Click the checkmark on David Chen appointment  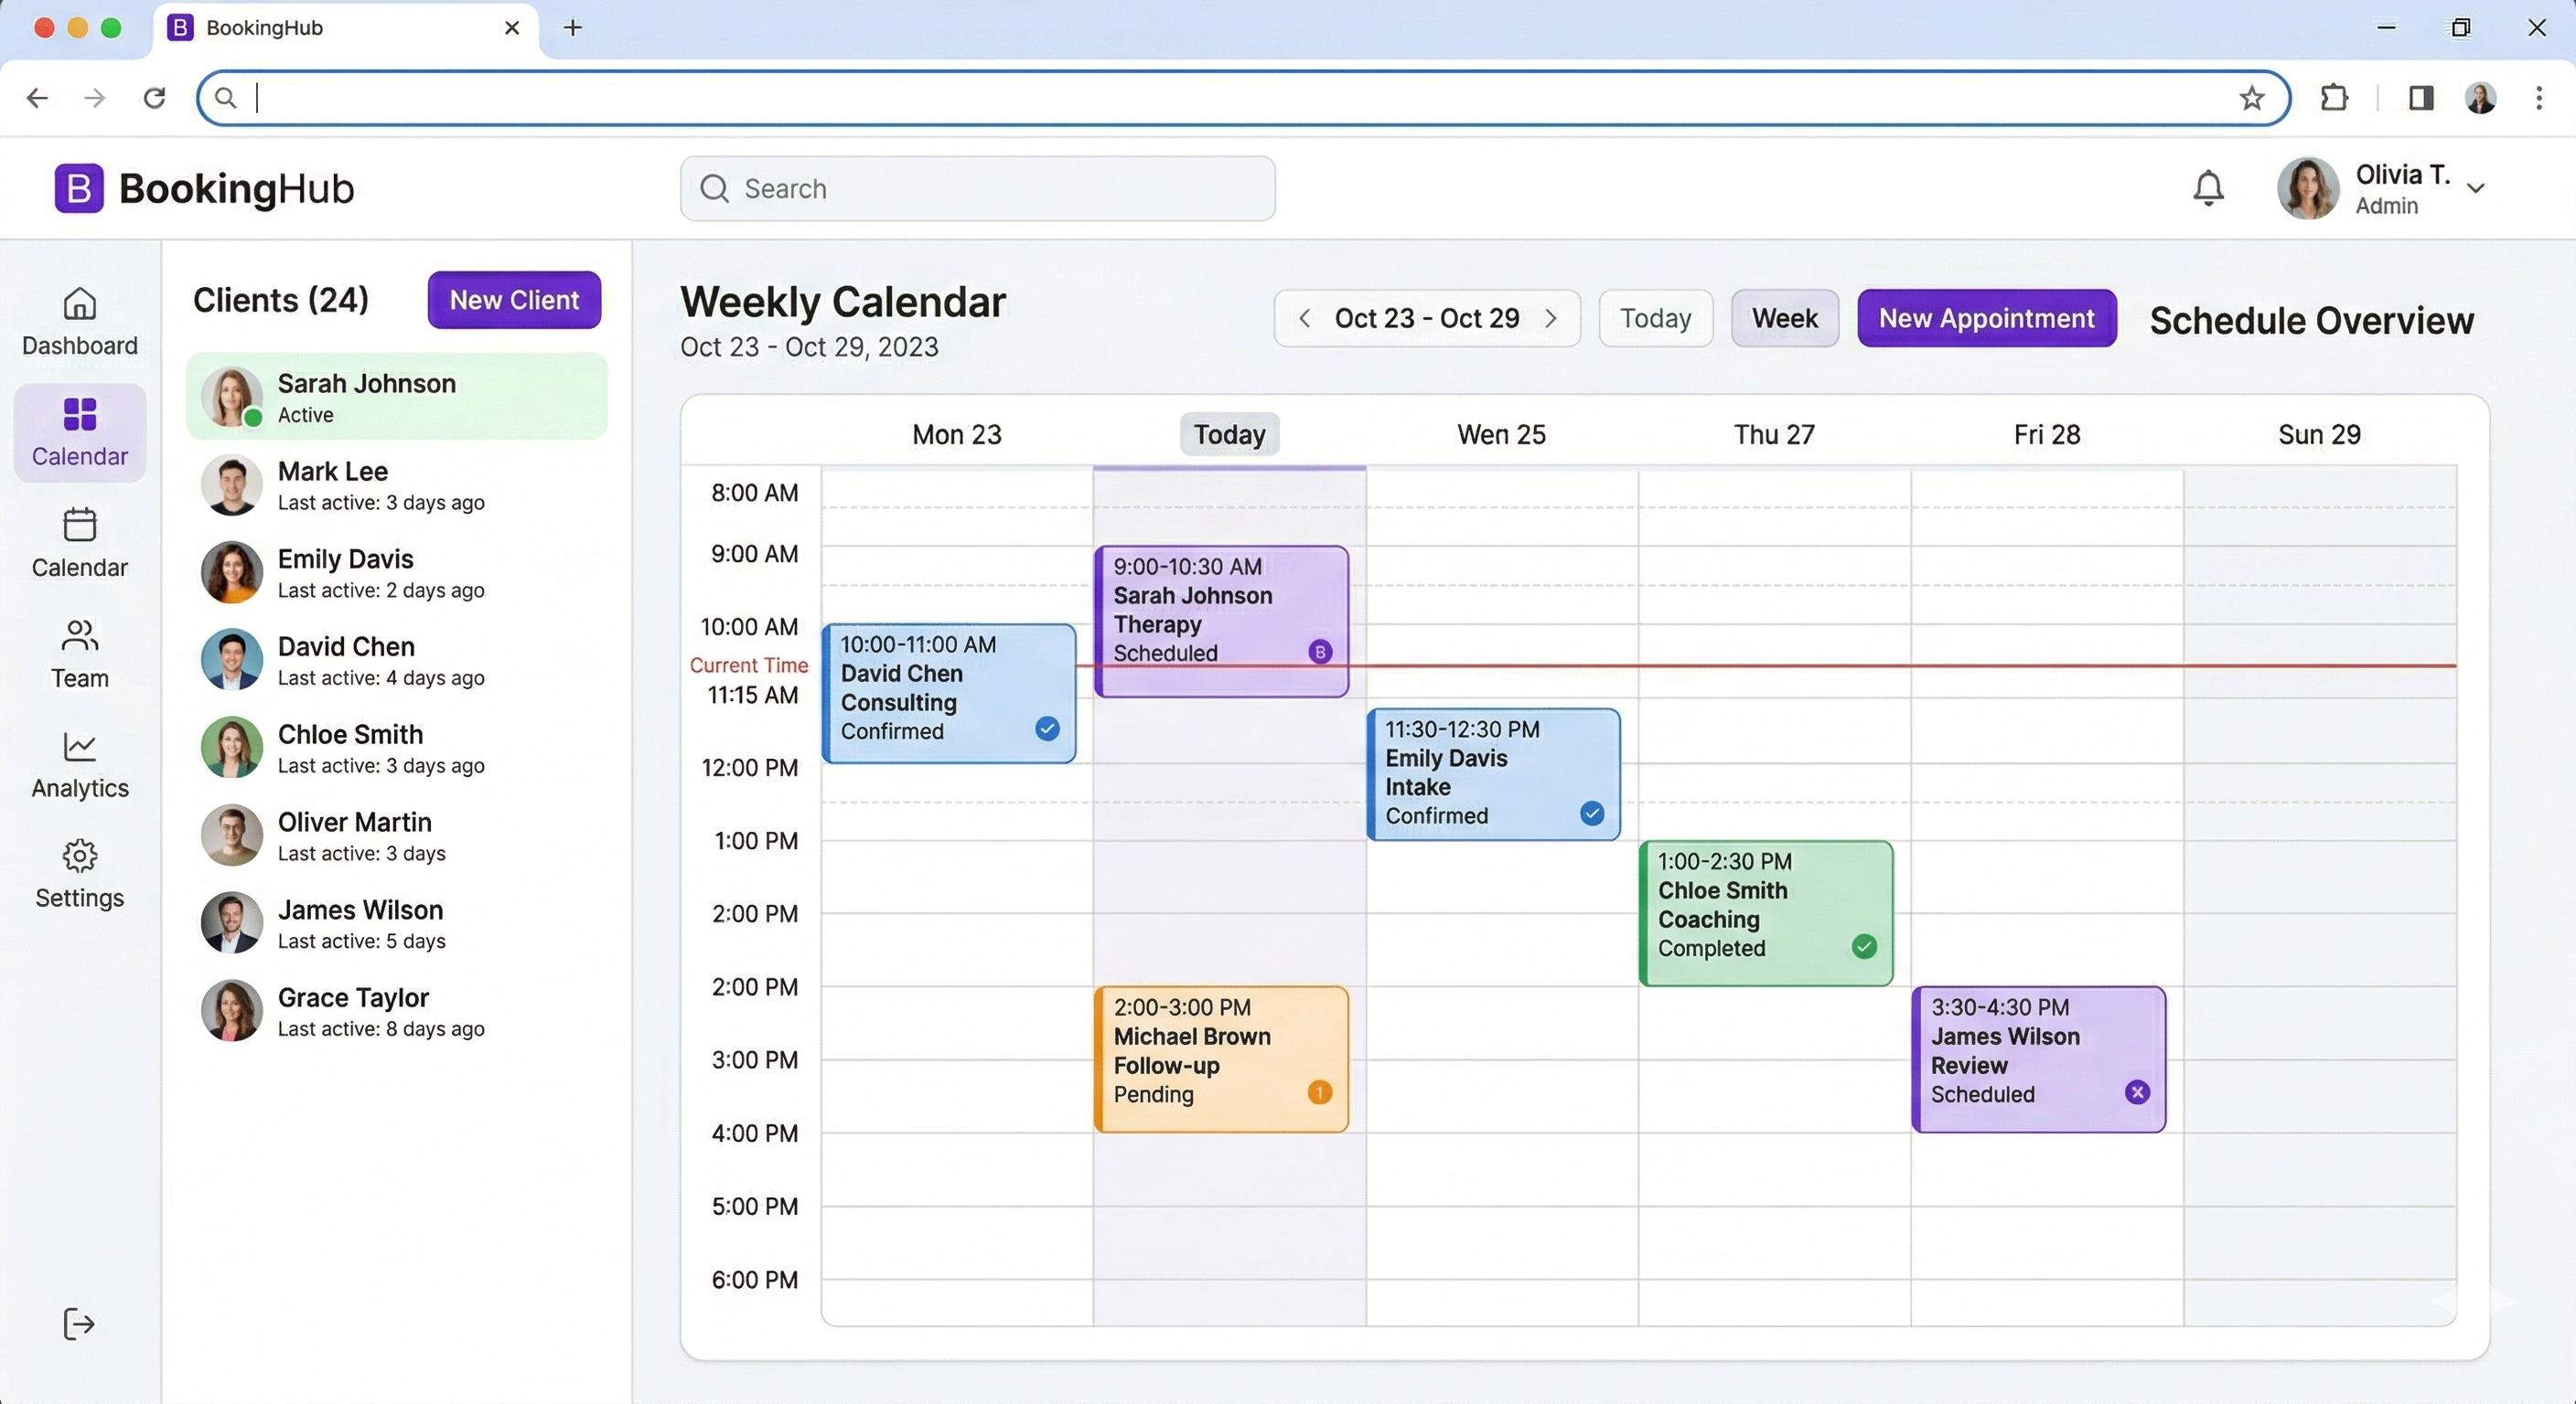[1047, 729]
